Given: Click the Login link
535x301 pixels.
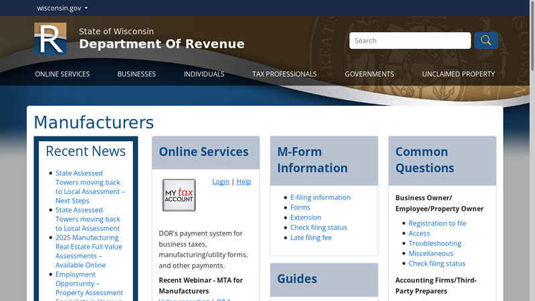Looking at the screenshot, I should click(221, 181).
